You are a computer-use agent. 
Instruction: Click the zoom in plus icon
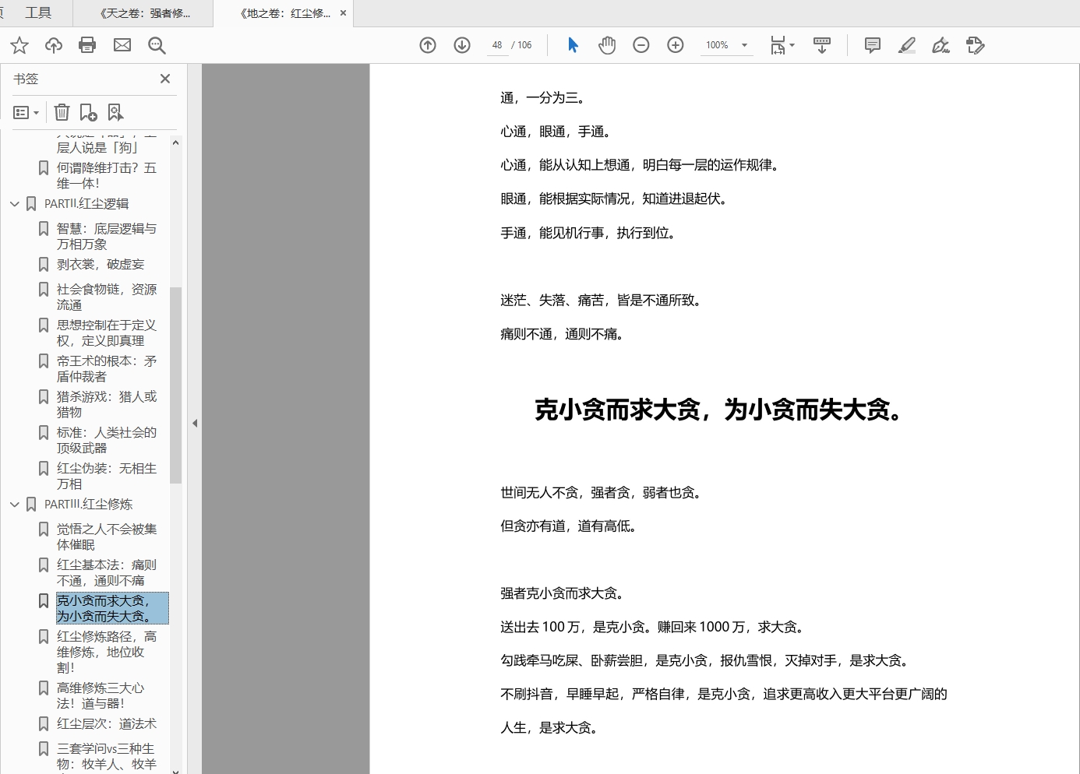point(676,45)
